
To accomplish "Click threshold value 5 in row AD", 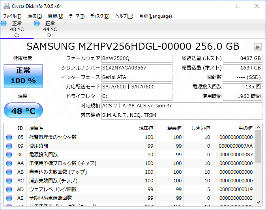I will [x=209, y=189].
